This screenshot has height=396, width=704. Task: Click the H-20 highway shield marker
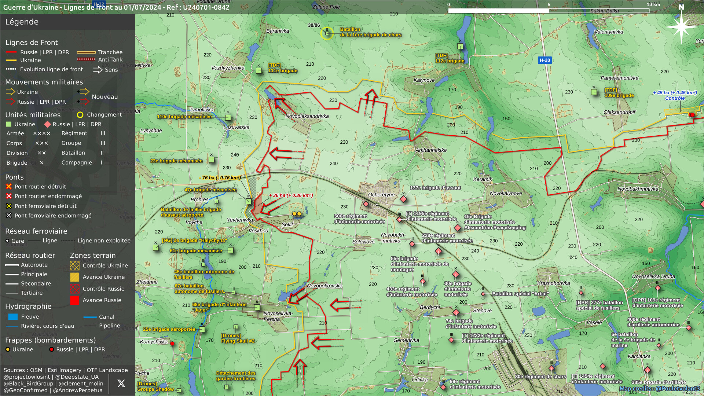coord(544,60)
